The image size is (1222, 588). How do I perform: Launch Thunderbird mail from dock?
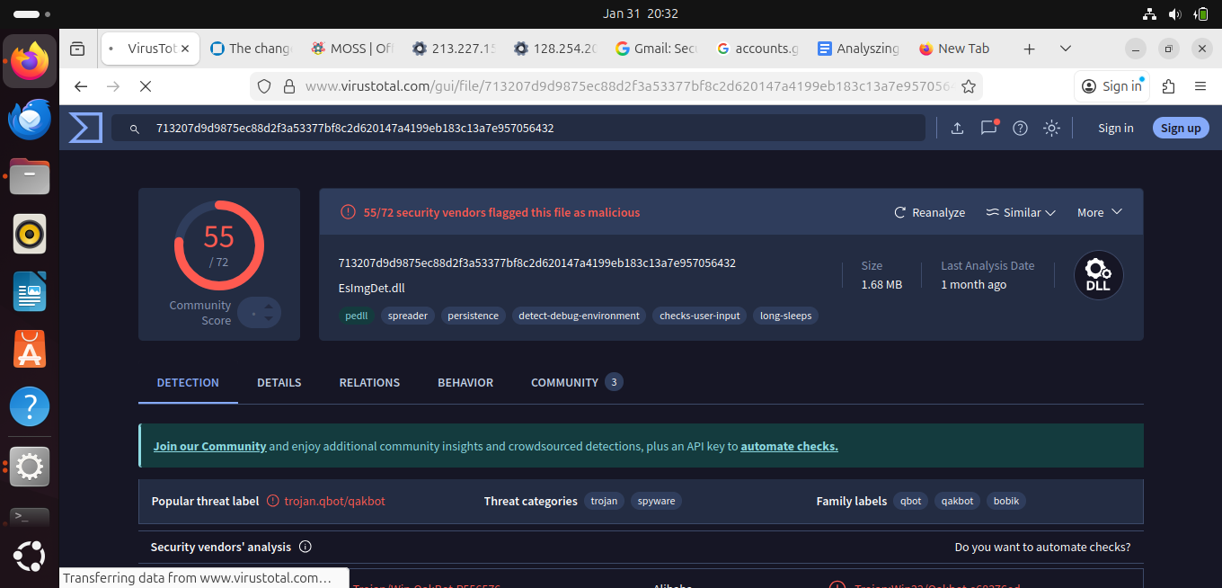click(x=30, y=120)
